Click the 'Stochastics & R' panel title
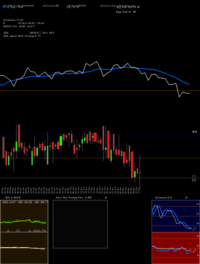Screen dimensions: 200x264 163,198
